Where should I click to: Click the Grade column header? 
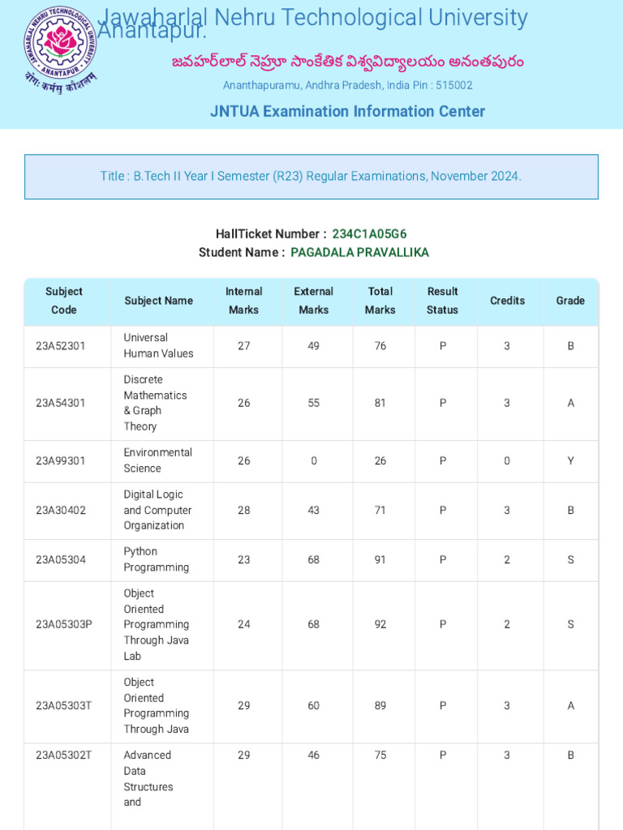[x=570, y=301]
